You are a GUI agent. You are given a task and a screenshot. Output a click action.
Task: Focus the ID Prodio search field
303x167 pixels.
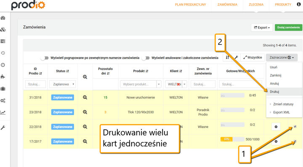[35, 84]
